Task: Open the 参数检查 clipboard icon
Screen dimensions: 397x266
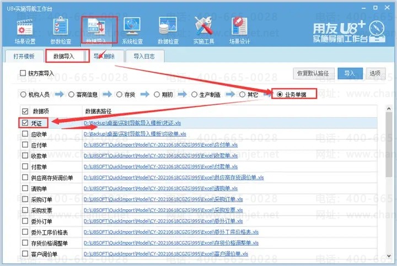Action: [61, 26]
